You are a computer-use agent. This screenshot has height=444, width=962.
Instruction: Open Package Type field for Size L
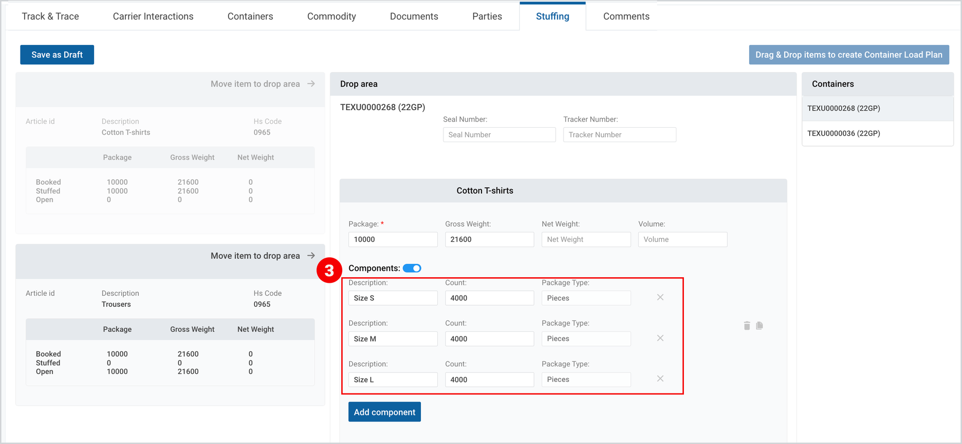pos(586,379)
